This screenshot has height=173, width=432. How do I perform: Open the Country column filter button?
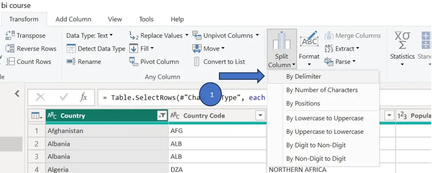click(x=162, y=116)
